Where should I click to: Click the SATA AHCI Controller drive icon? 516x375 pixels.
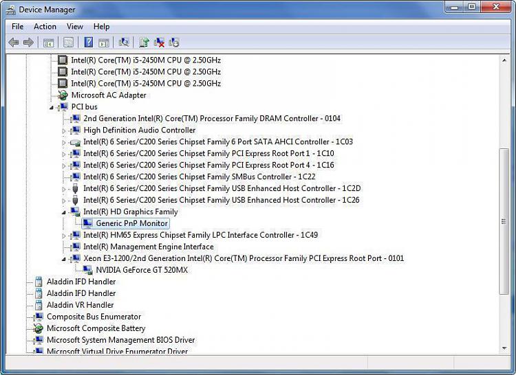point(75,142)
